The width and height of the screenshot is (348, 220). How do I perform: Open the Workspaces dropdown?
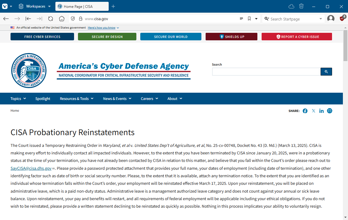click(35, 6)
